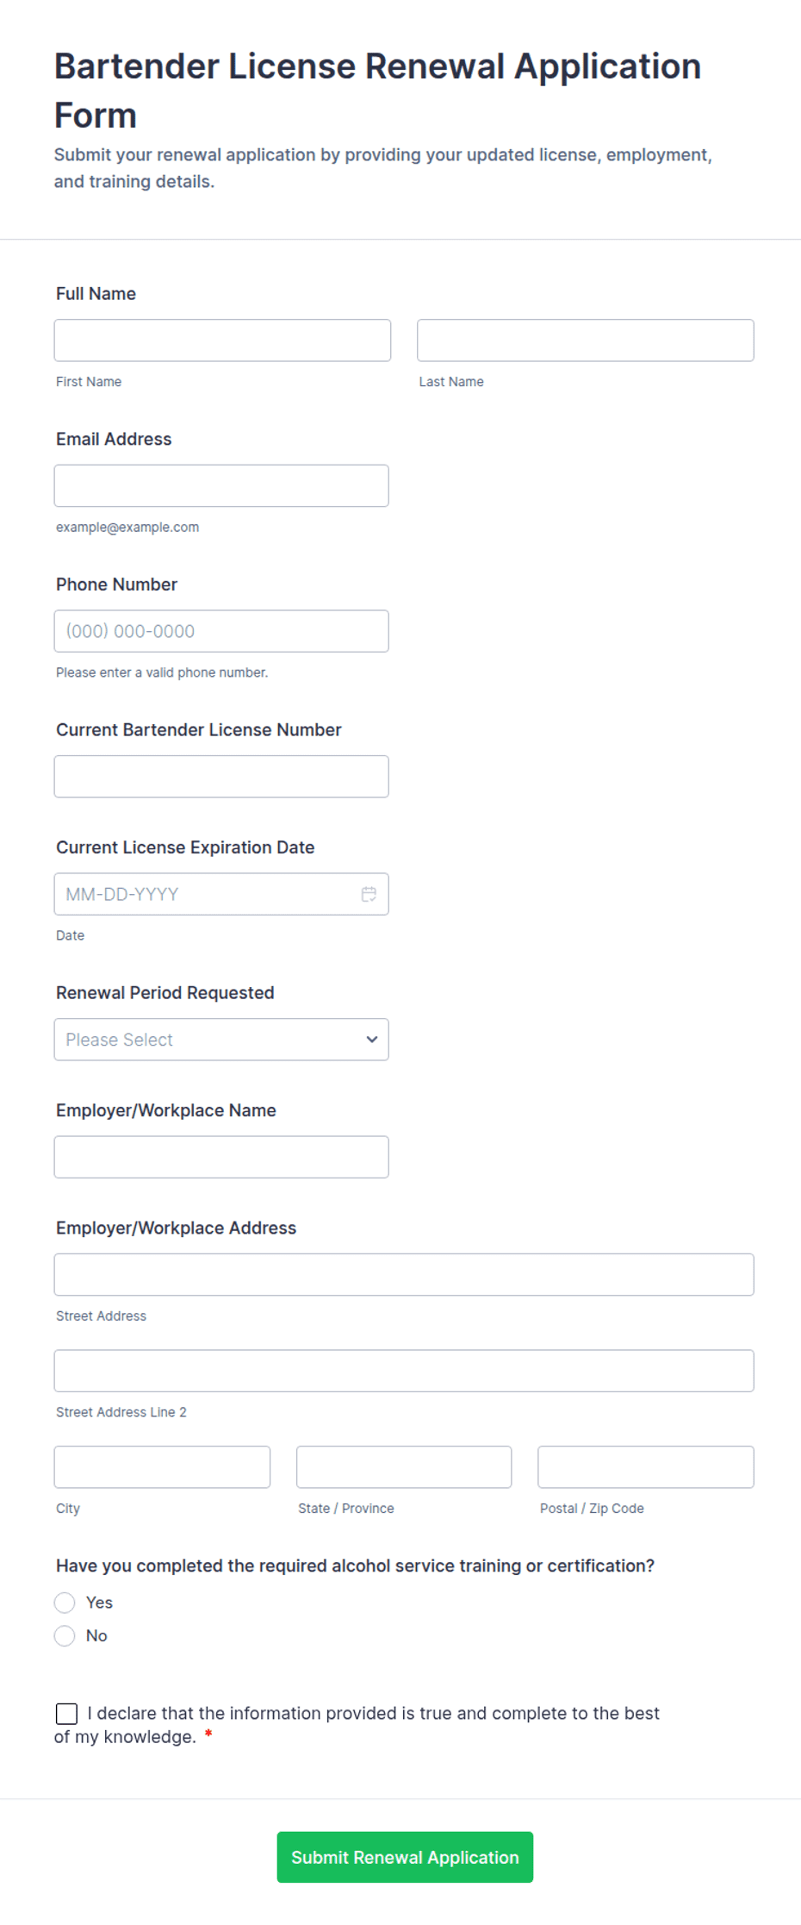Image resolution: width=801 pixels, height=1925 pixels.
Task: Expand the Renewal Period Requested dropdown
Action: coord(221,1040)
